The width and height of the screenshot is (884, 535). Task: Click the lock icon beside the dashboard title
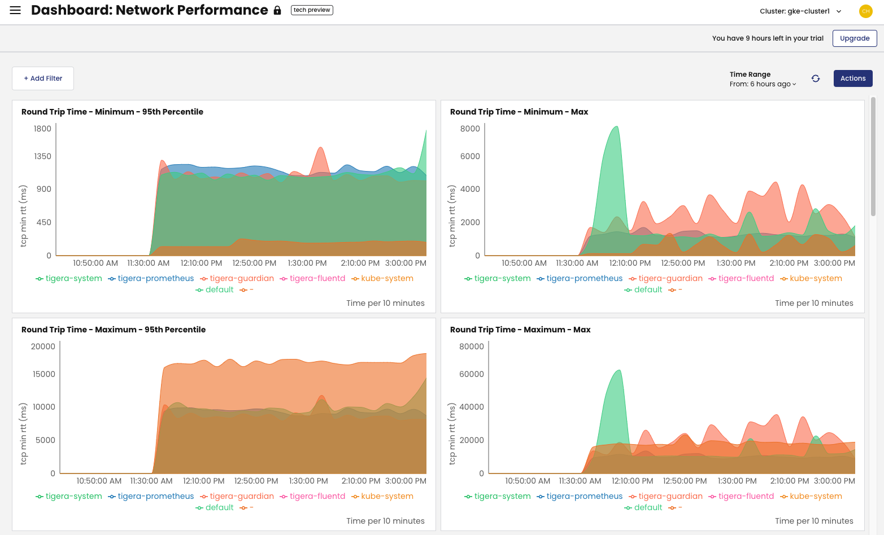277,10
